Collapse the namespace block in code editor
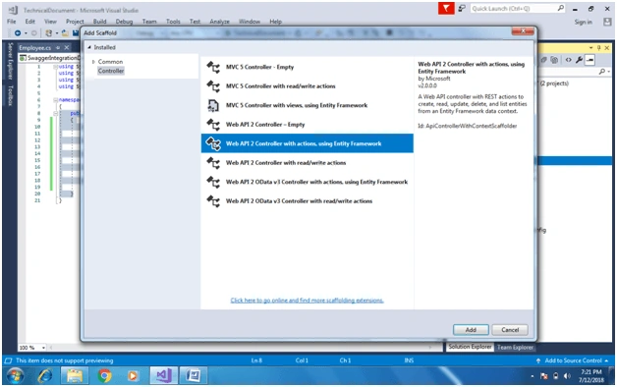617x387 pixels. point(55,100)
